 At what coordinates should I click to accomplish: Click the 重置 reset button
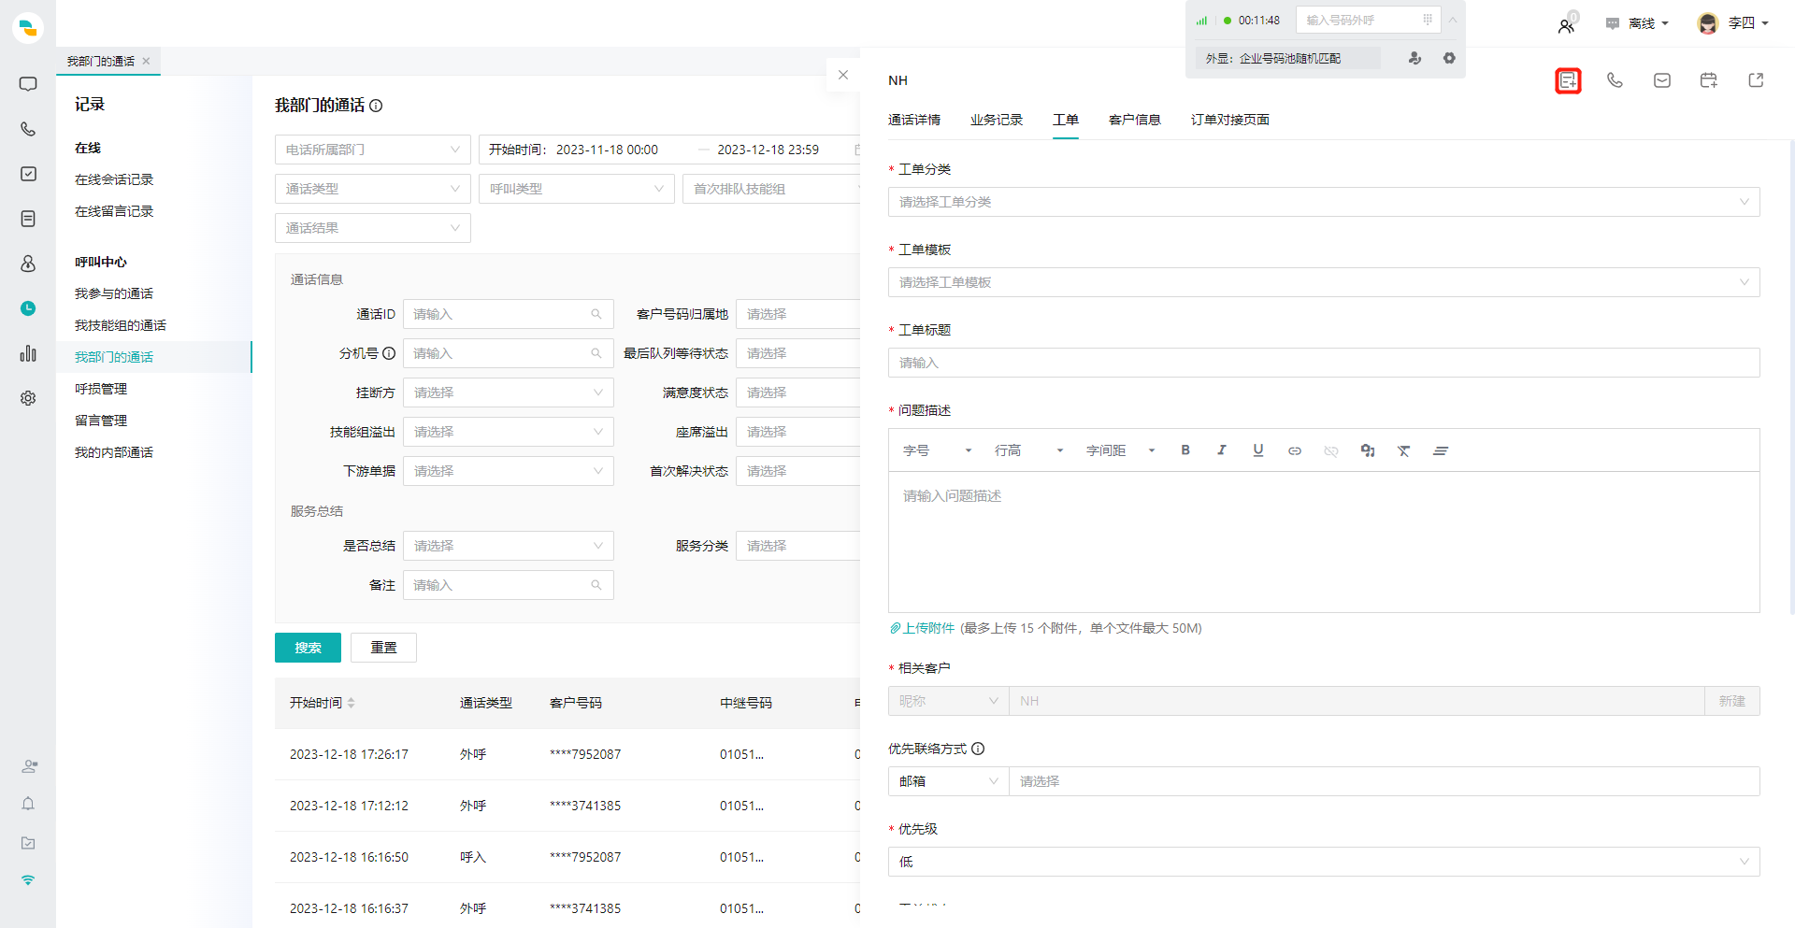[x=383, y=648]
